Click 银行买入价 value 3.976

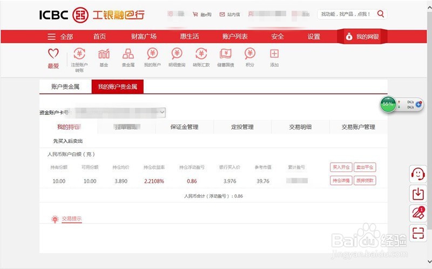(230, 181)
